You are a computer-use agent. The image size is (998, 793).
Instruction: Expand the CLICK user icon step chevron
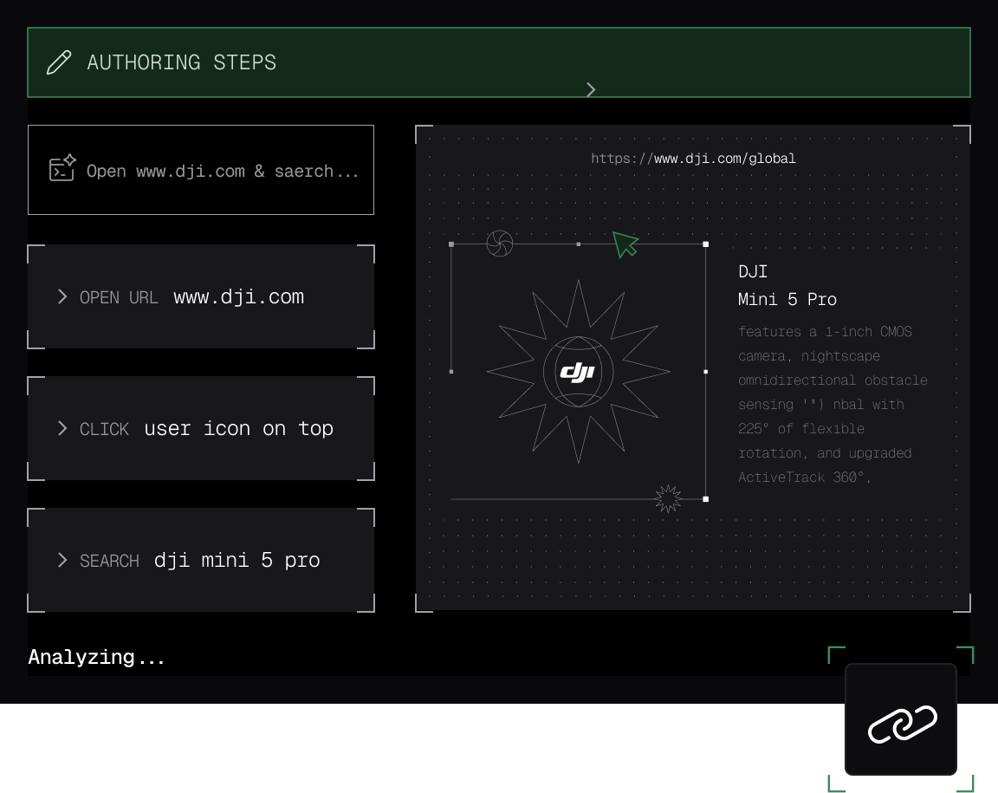[x=62, y=429]
